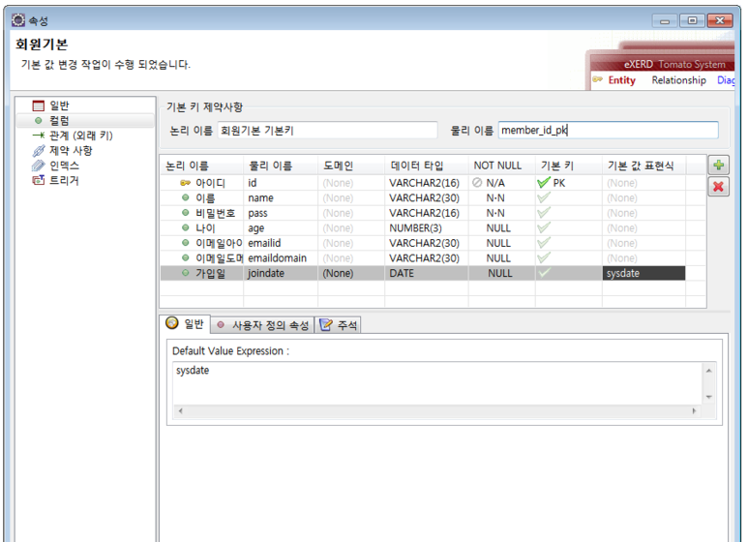The width and height of the screenshot is (748, 542).
Task: Click the 기본 값 표현식 column header
Action: pos(644,166)
